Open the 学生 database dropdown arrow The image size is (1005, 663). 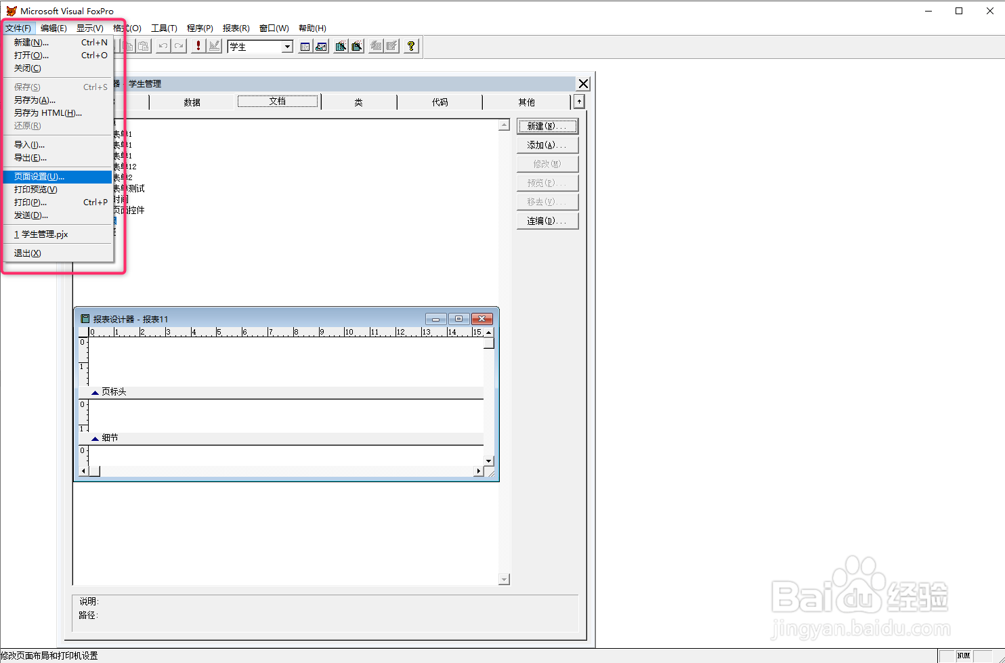coord(287,47)
